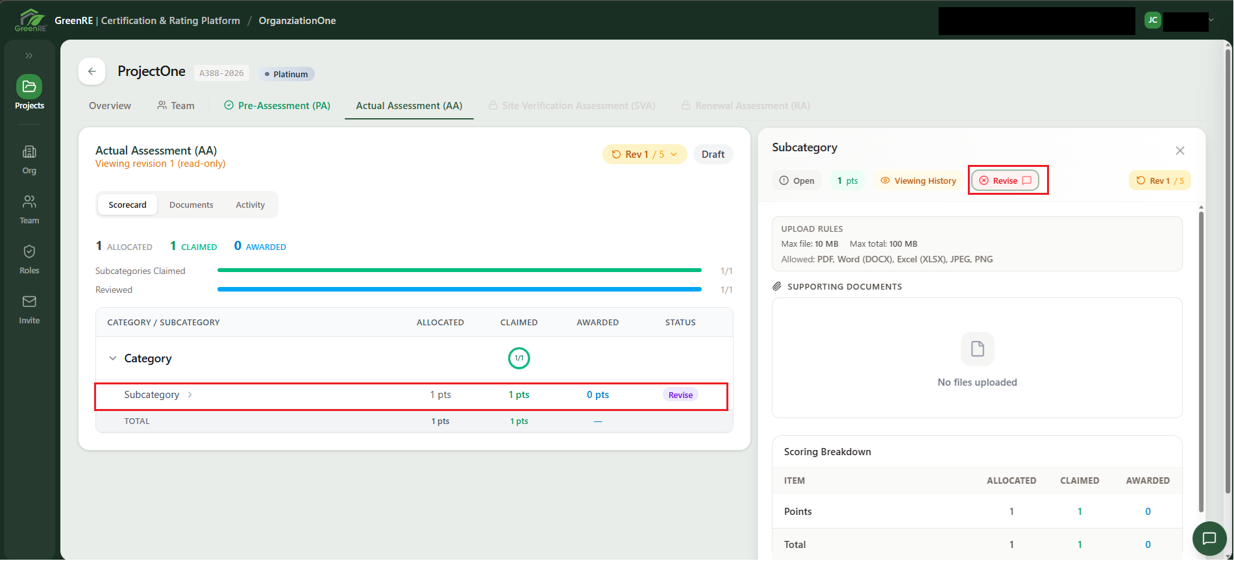Image resolution: width=1234 pixels, height=561 pixels.
Task: Click the 1 pts badge in Subcategory panel
Action: [x=848, y=181]
